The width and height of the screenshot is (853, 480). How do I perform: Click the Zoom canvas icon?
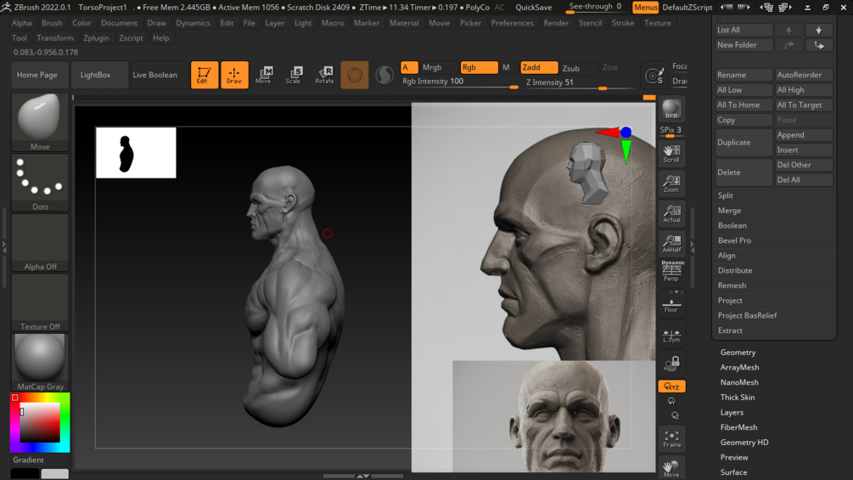click(x=671, y=184)
